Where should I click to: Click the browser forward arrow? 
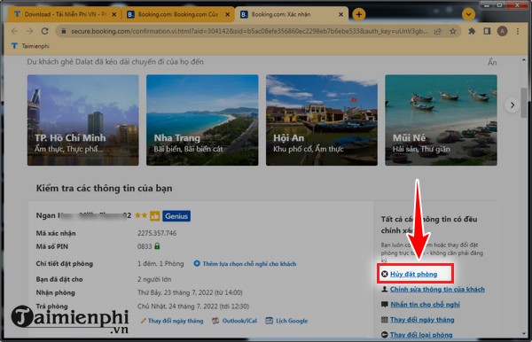[29, 31]
